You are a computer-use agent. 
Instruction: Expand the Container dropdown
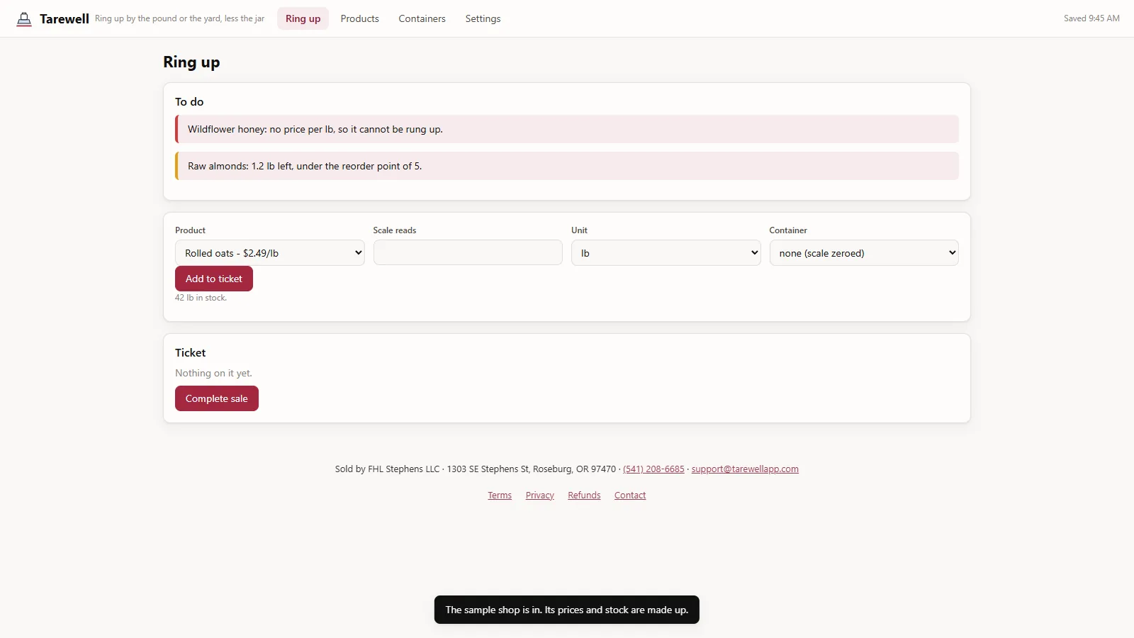pos(864,253)
